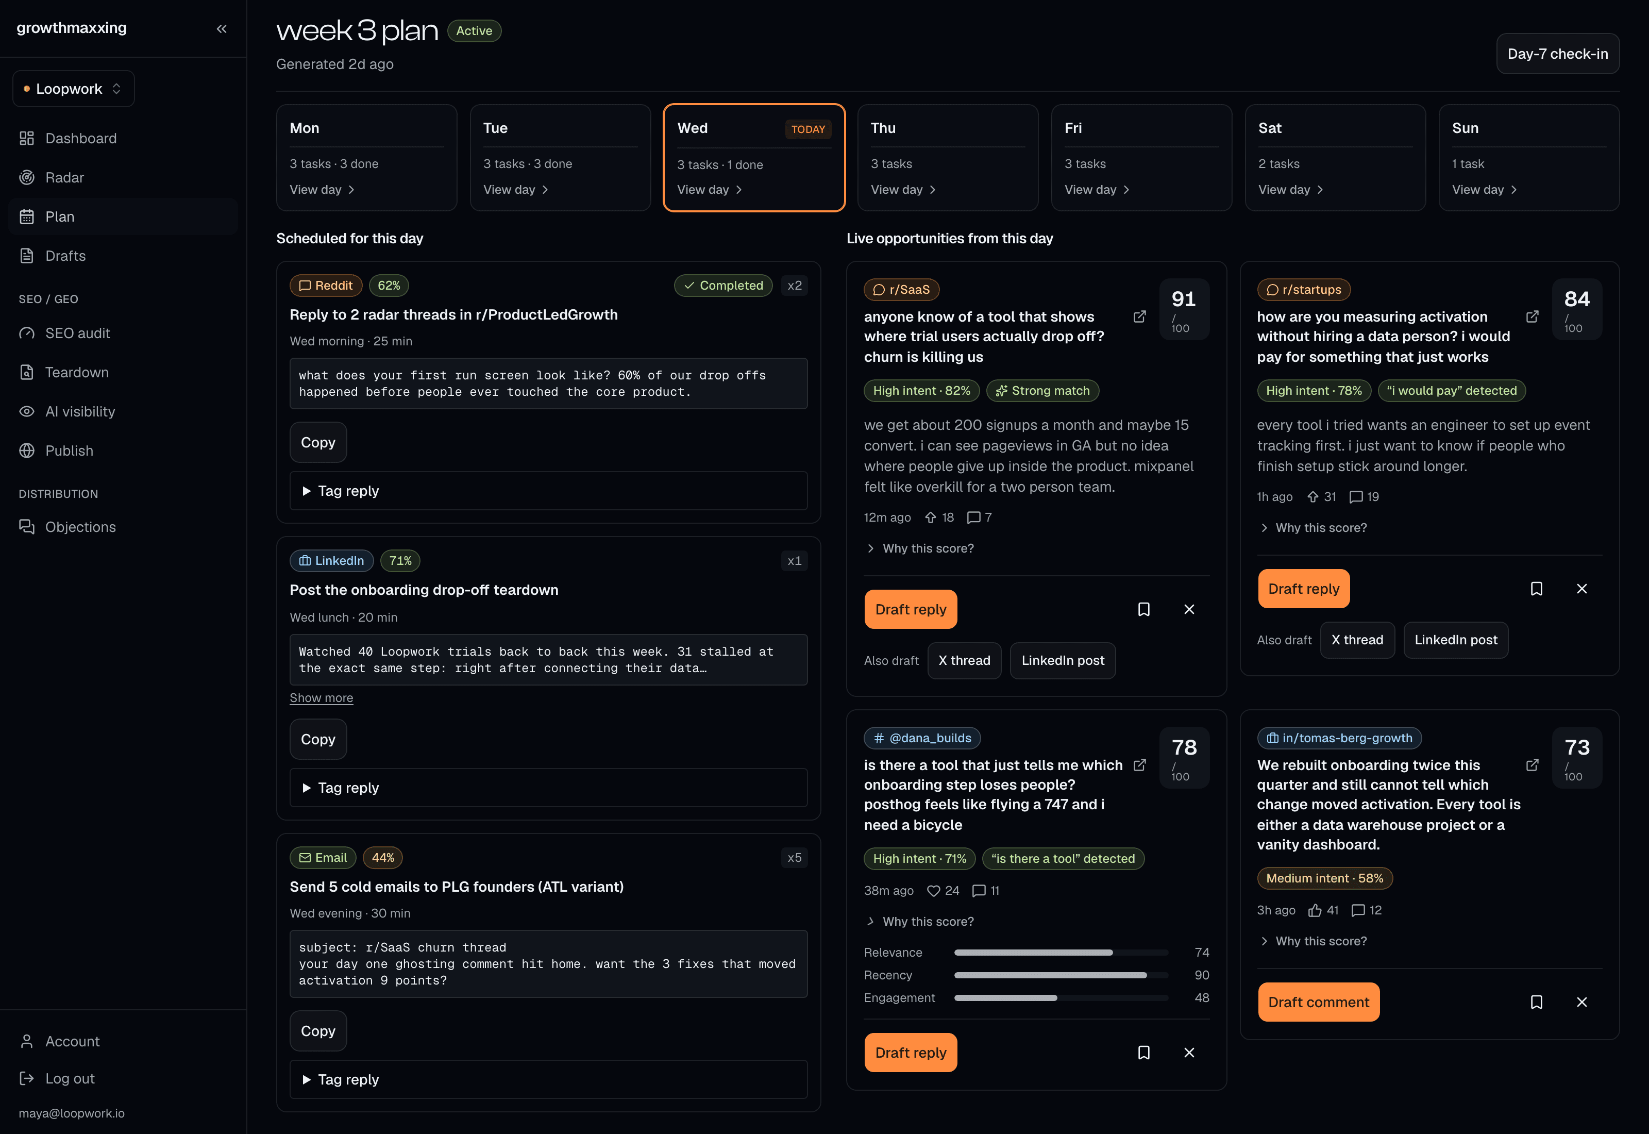Image resolution: width=1649 pixels, height=1134 pixels.
Task: View day for Sun
Action: pyautogui.click(x=1485, y=190)
